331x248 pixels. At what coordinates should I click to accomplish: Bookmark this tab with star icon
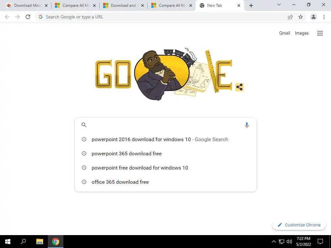[301, 17]
